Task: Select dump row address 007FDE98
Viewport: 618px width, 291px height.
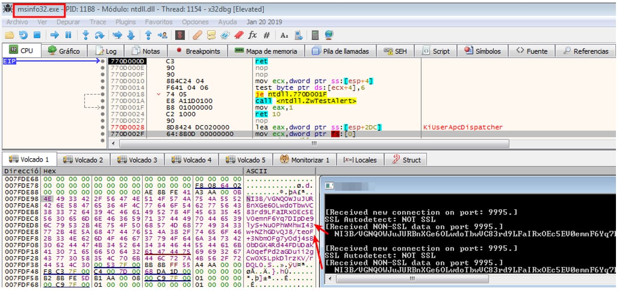Action: tap(21, 198)
